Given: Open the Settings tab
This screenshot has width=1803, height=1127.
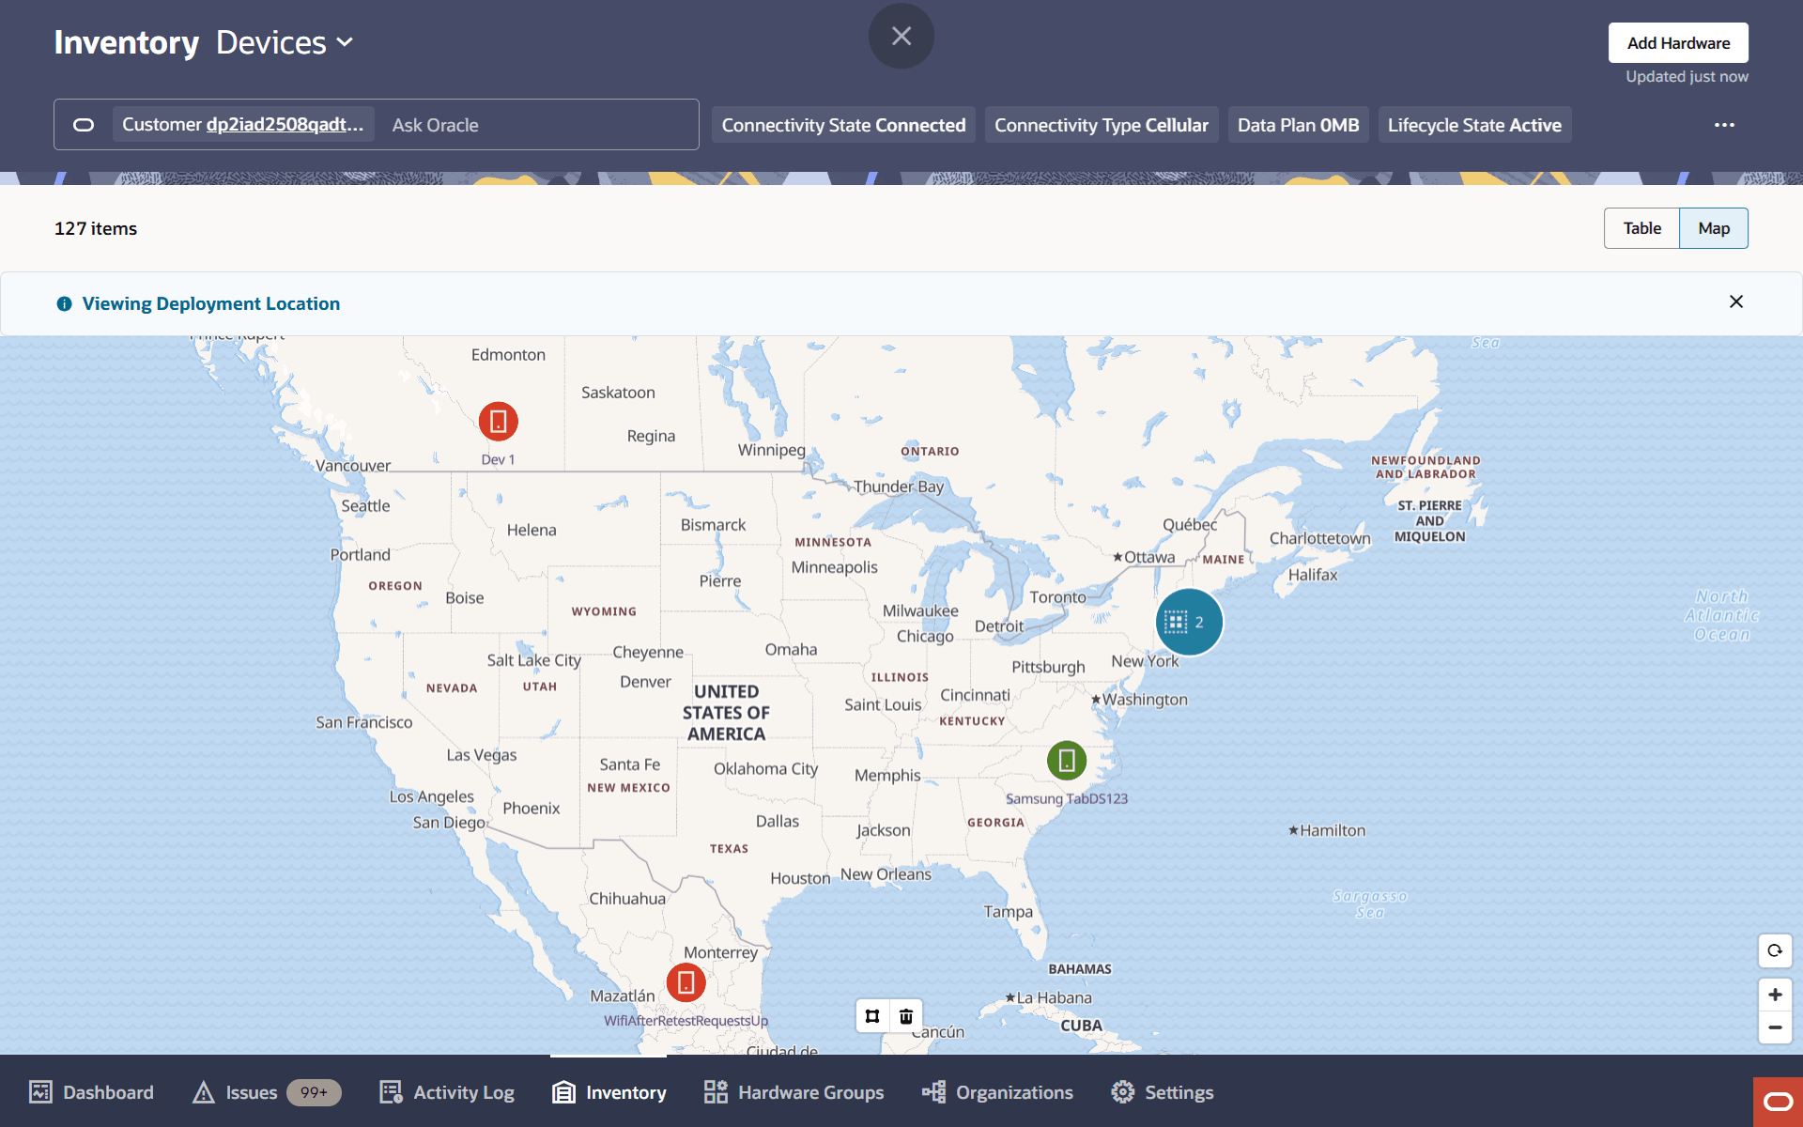Looking at the screenshot, I should [1163, 1092].
